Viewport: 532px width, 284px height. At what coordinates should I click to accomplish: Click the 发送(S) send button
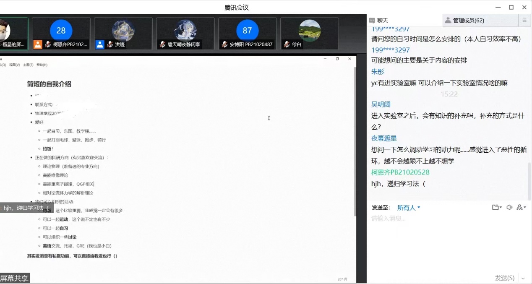(505, 278)
